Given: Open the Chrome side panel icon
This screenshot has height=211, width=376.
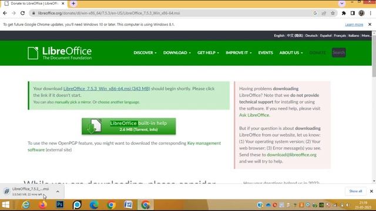Looking at the screenshot, I should 352,13.
